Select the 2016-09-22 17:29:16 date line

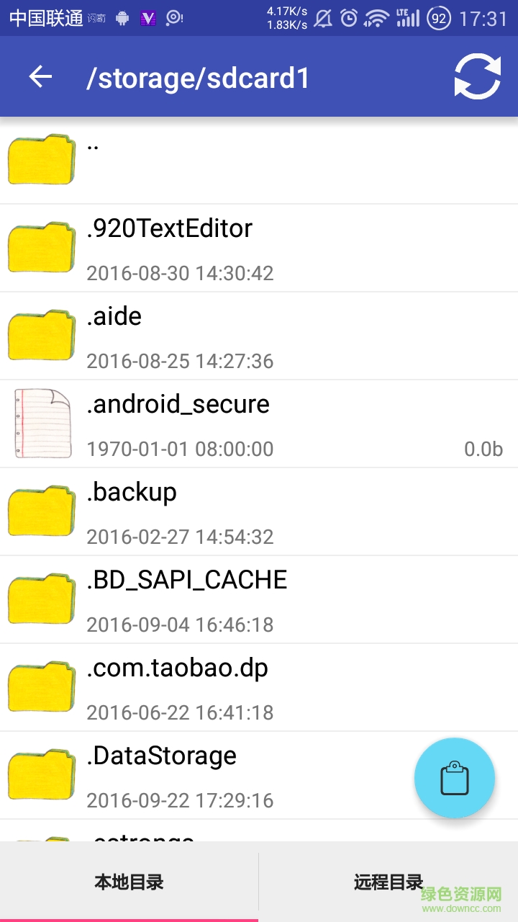[x=180, y=800]
